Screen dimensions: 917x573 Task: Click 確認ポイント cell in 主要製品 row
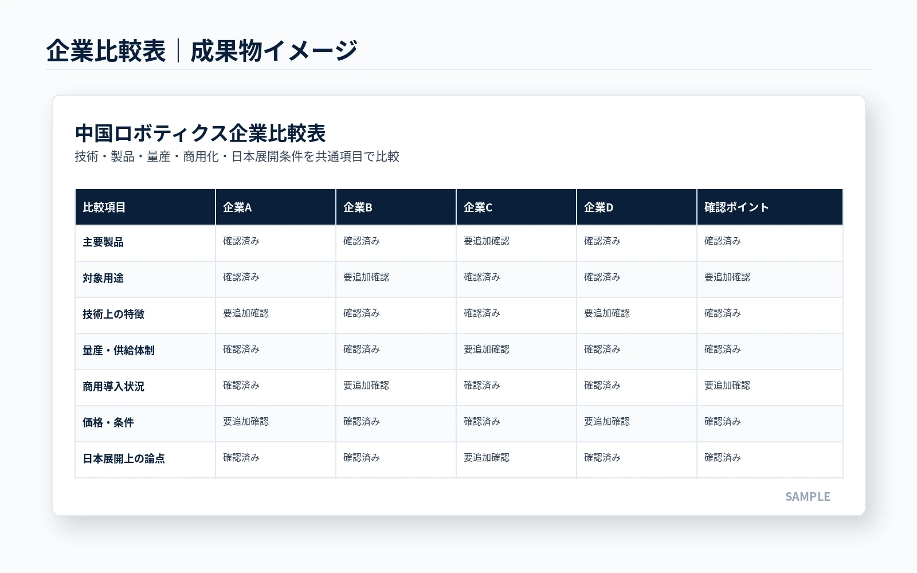[x=770, y=243]
